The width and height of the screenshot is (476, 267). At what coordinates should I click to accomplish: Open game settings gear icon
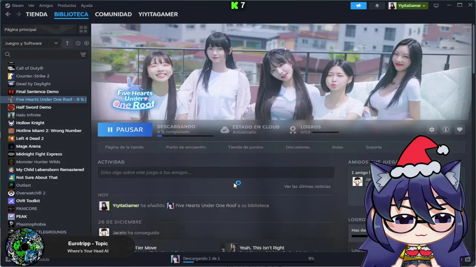click(x=432, y=129)
